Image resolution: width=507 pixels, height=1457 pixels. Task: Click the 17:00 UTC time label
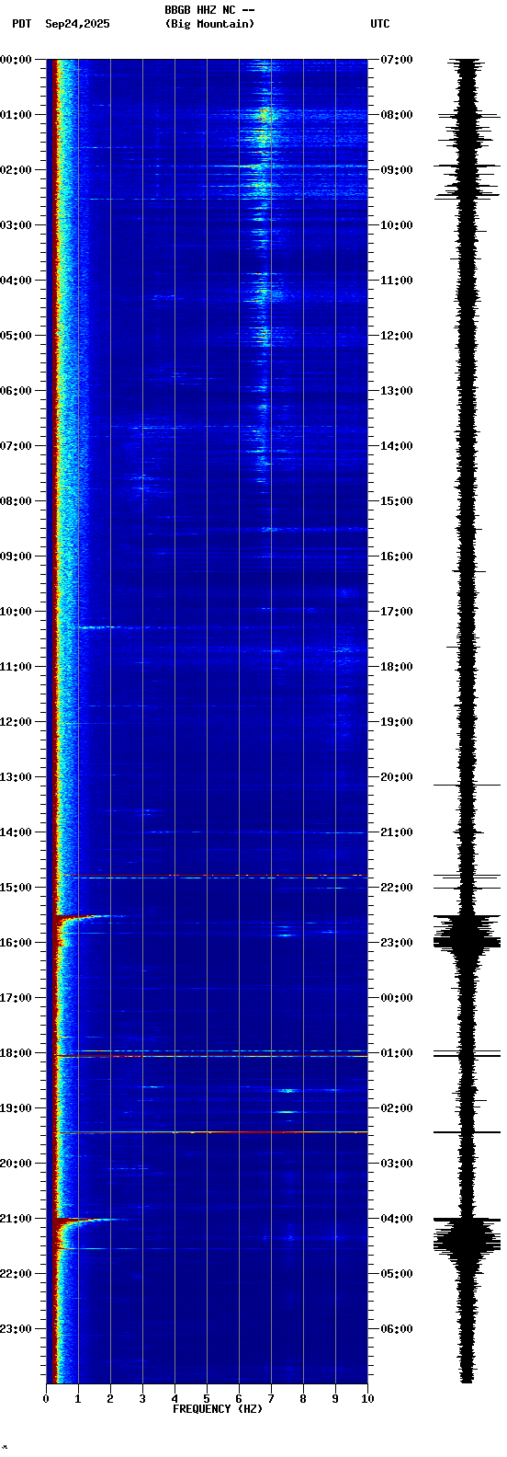pos(397,612)
